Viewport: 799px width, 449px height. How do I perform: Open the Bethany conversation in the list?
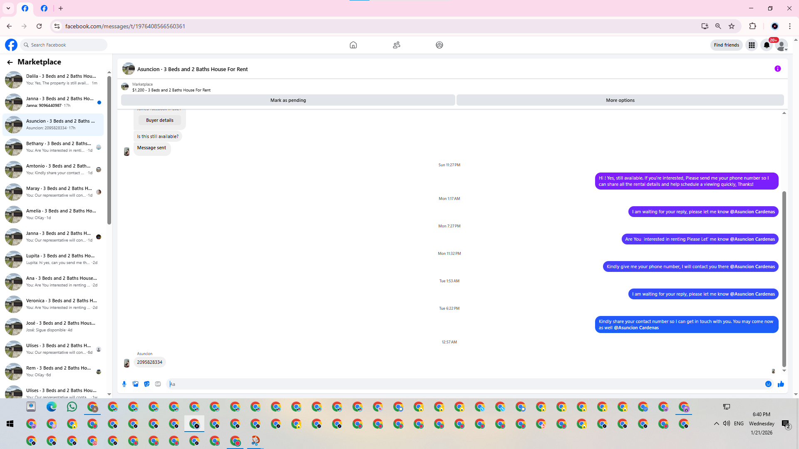pos(53,147)
